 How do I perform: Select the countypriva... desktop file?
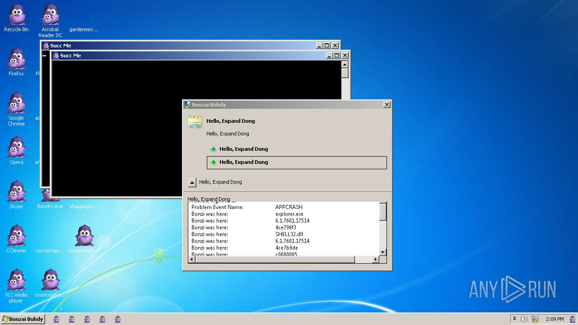coord(50,283)
